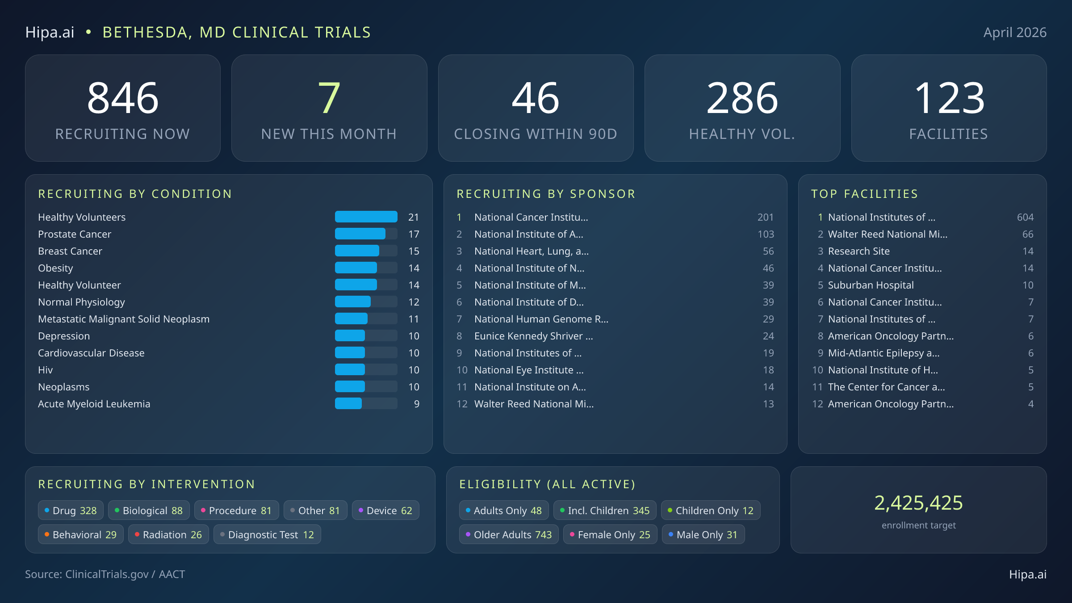Select the Bethesda, MD Clinical Trials title
1072x603 pixels.
[237, 32]
